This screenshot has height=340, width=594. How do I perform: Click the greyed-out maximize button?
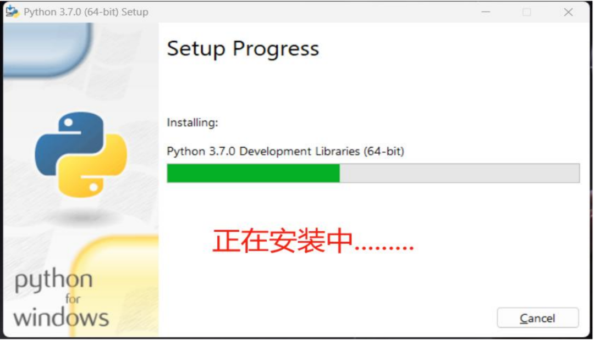point(526,12)
